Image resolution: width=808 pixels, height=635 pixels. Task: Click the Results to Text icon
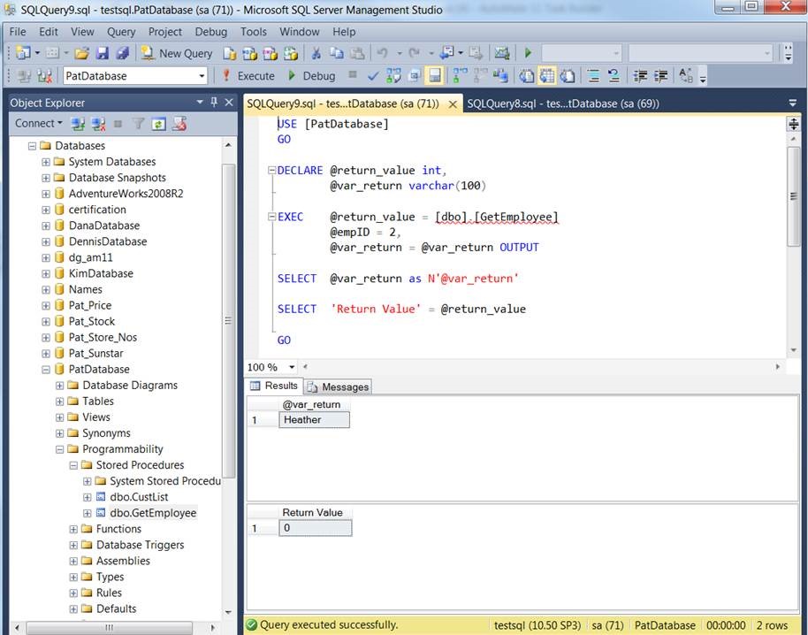[x=527, y=76]
